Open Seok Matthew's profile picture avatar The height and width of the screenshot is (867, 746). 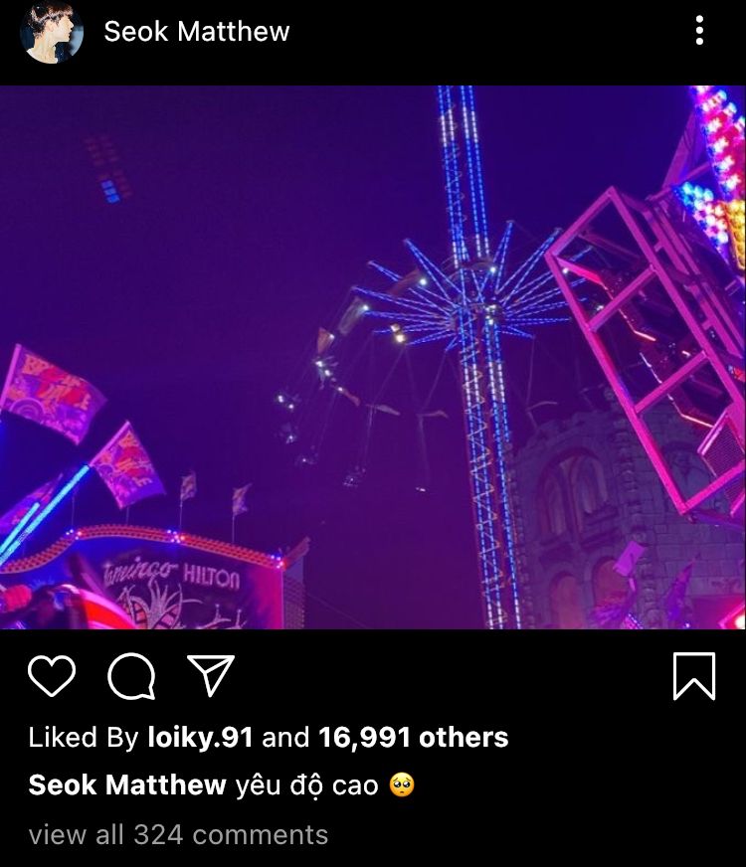click(x=52, y=32)
